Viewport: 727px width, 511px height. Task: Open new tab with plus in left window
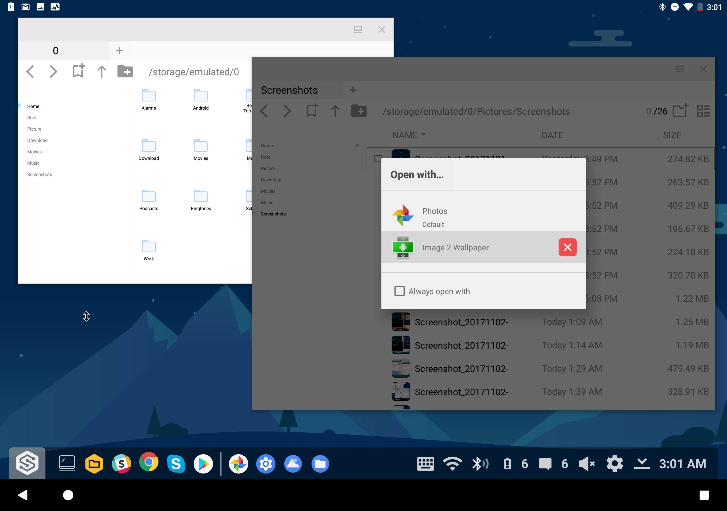(x=119, y=50)
